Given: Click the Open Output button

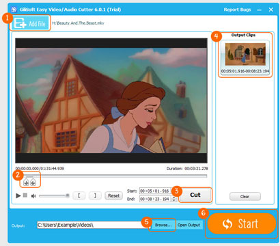Looking at the screenshot, I should tap(188, 225).
